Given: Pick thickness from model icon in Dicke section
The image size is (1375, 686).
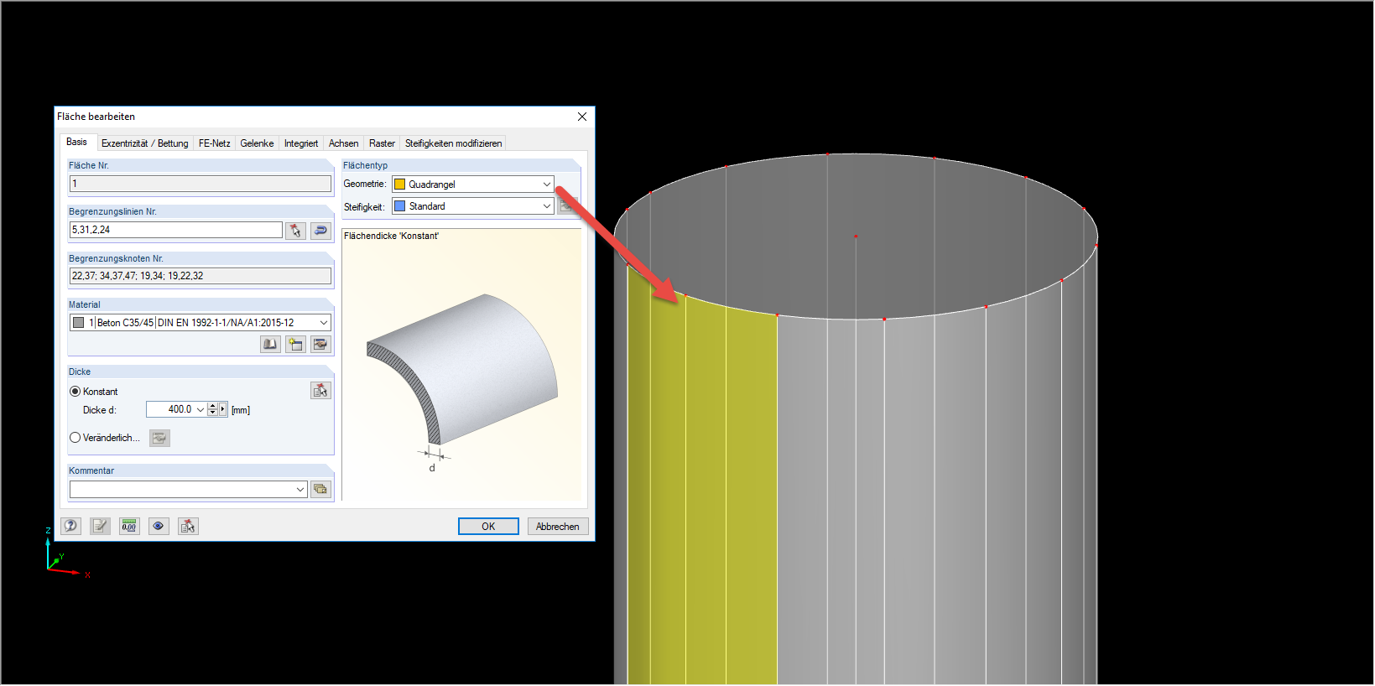Looking at the screenshot, I should [320, 391].
